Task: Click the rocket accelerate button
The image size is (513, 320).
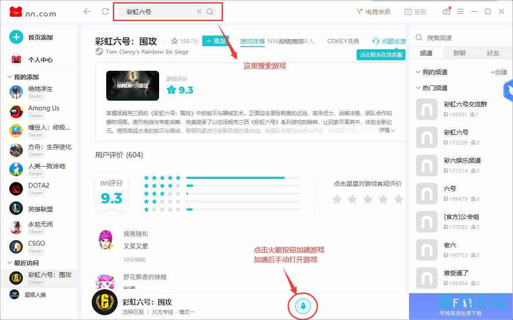Action: click(x=303, y=305)
